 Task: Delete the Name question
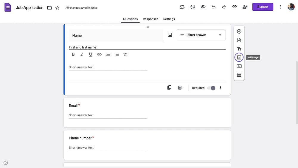coord(180,88)
